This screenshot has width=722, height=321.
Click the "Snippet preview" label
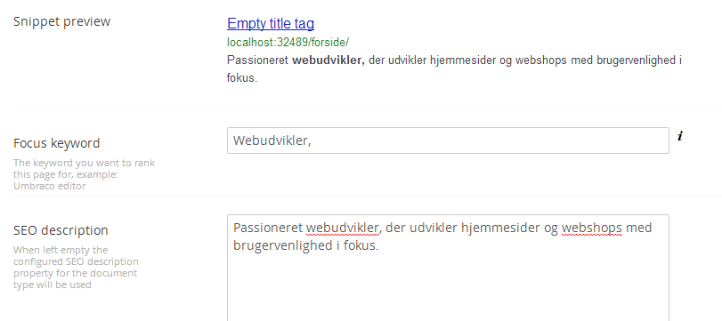61,21
